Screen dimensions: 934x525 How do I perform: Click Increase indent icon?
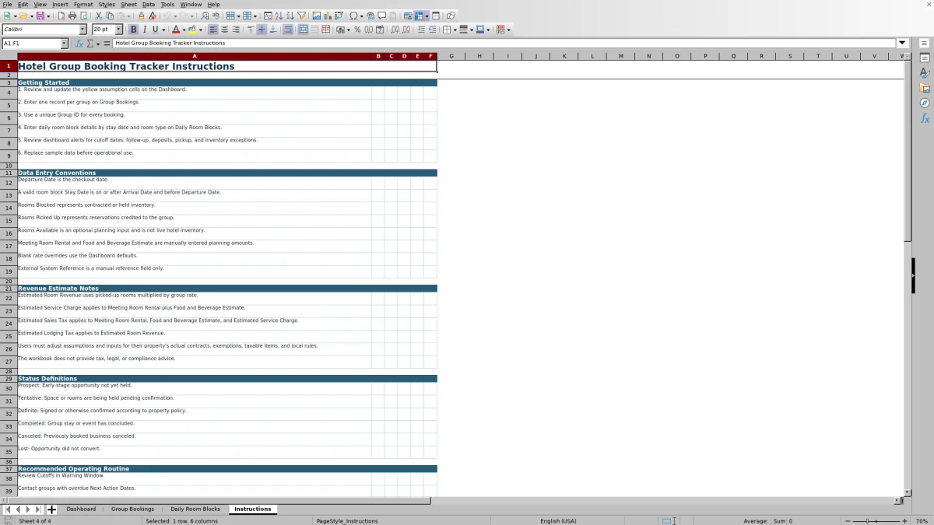pos(421,30)
